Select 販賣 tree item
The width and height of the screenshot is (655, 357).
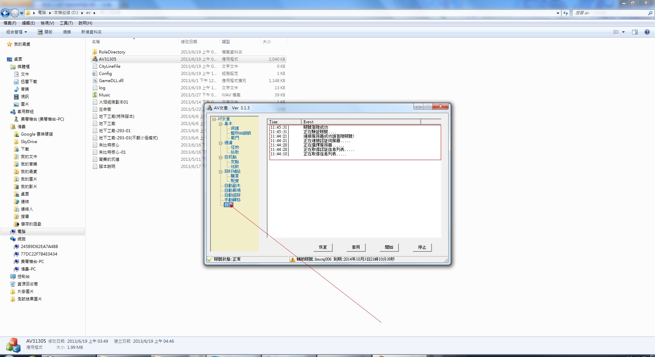(x=235, y=181)
